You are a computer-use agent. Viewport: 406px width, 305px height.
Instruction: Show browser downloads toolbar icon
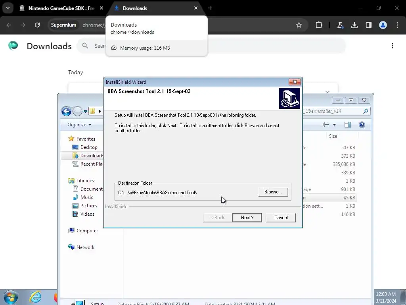354,25
